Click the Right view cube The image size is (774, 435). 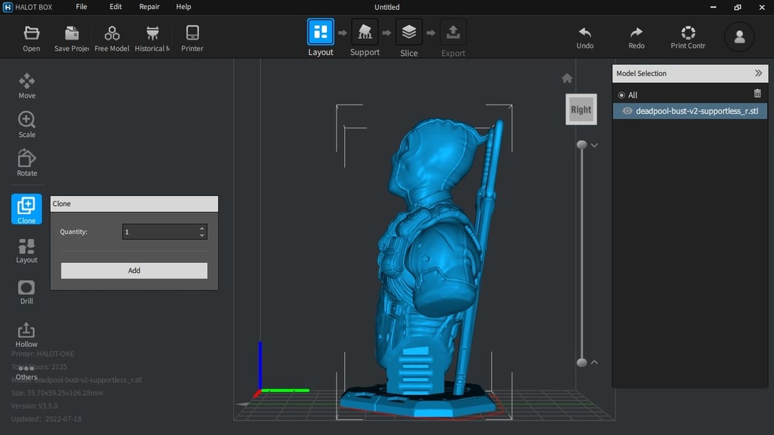[581, 110]
